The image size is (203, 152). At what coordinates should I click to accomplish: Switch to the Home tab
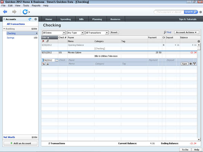coord(49,19)
